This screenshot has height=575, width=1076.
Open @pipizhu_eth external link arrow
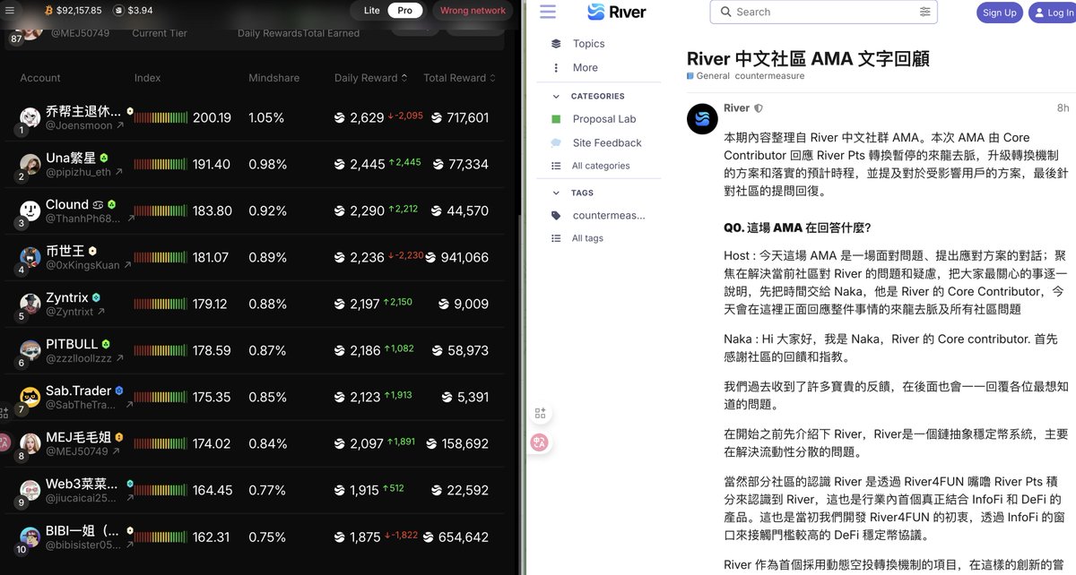tap(119, 173)
